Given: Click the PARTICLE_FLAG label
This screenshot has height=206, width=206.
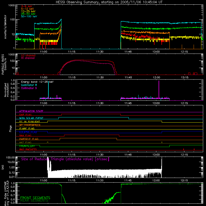Looking at the screenshot, I should (29, 139).
